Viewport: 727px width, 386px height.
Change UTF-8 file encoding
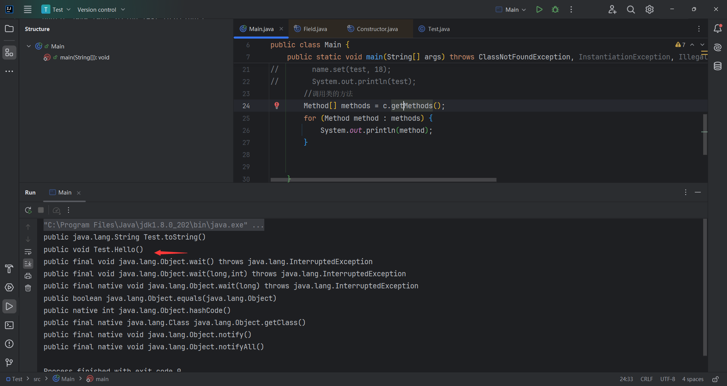coord(668,379)
